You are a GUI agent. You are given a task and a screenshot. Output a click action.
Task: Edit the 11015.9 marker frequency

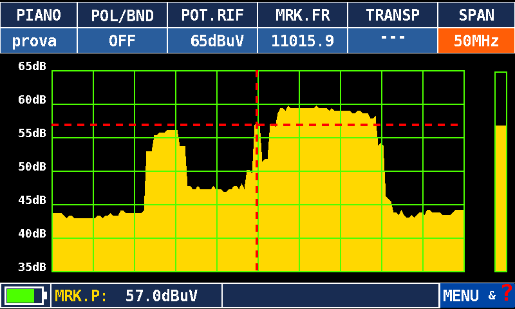click(303, 41)
